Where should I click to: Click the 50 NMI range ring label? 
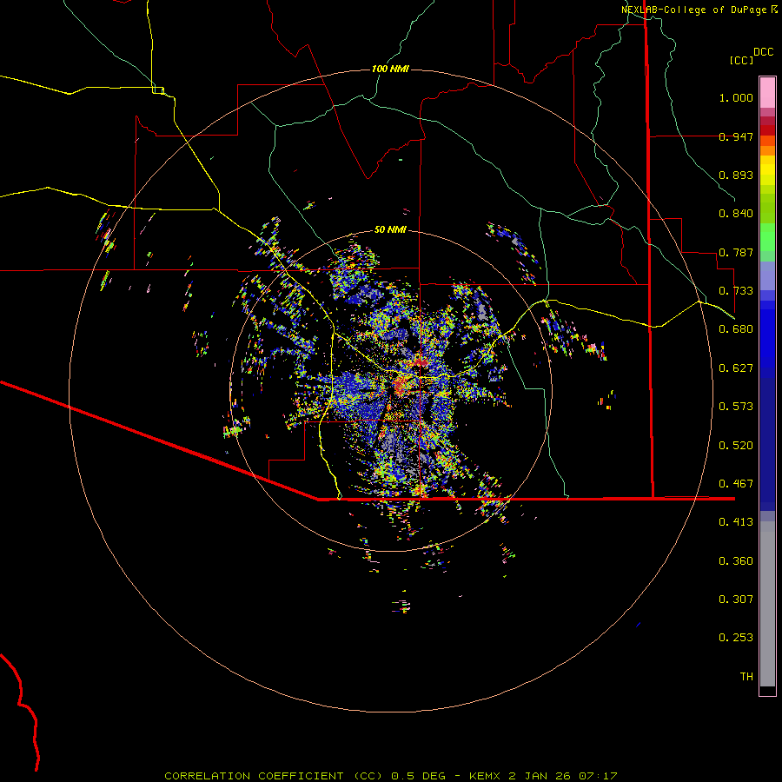coord(390,229)
